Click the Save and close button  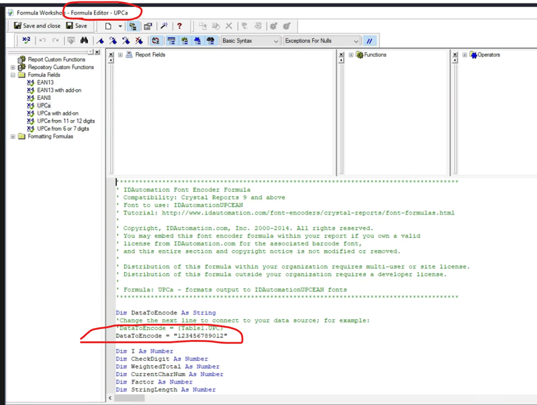click(38, 26)
